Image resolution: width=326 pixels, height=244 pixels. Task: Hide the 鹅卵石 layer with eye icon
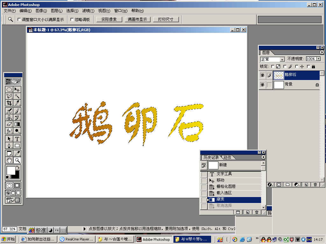coord(262,75)
